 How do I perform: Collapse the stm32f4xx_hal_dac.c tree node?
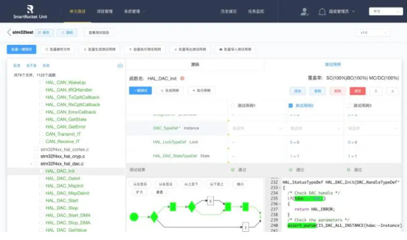pos(31,164)
